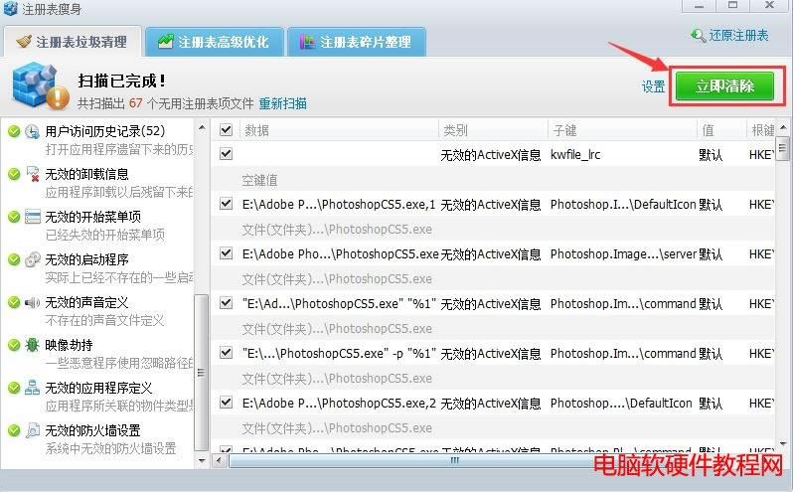Toggle checkbox for PhotoshopCS5.exe,1 row
This screenshot has height=492, width=793.
tap(226, 204)
